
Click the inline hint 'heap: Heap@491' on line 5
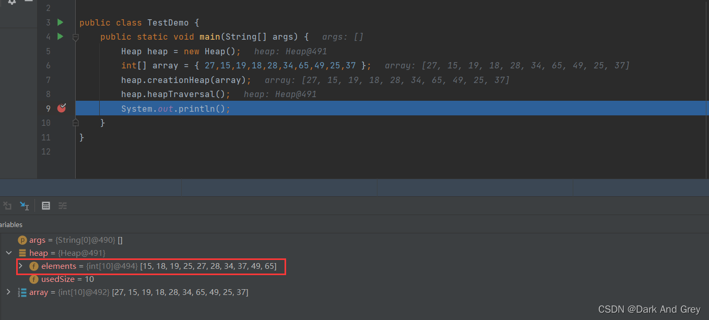pyautogui.click(x=291, y=51)
